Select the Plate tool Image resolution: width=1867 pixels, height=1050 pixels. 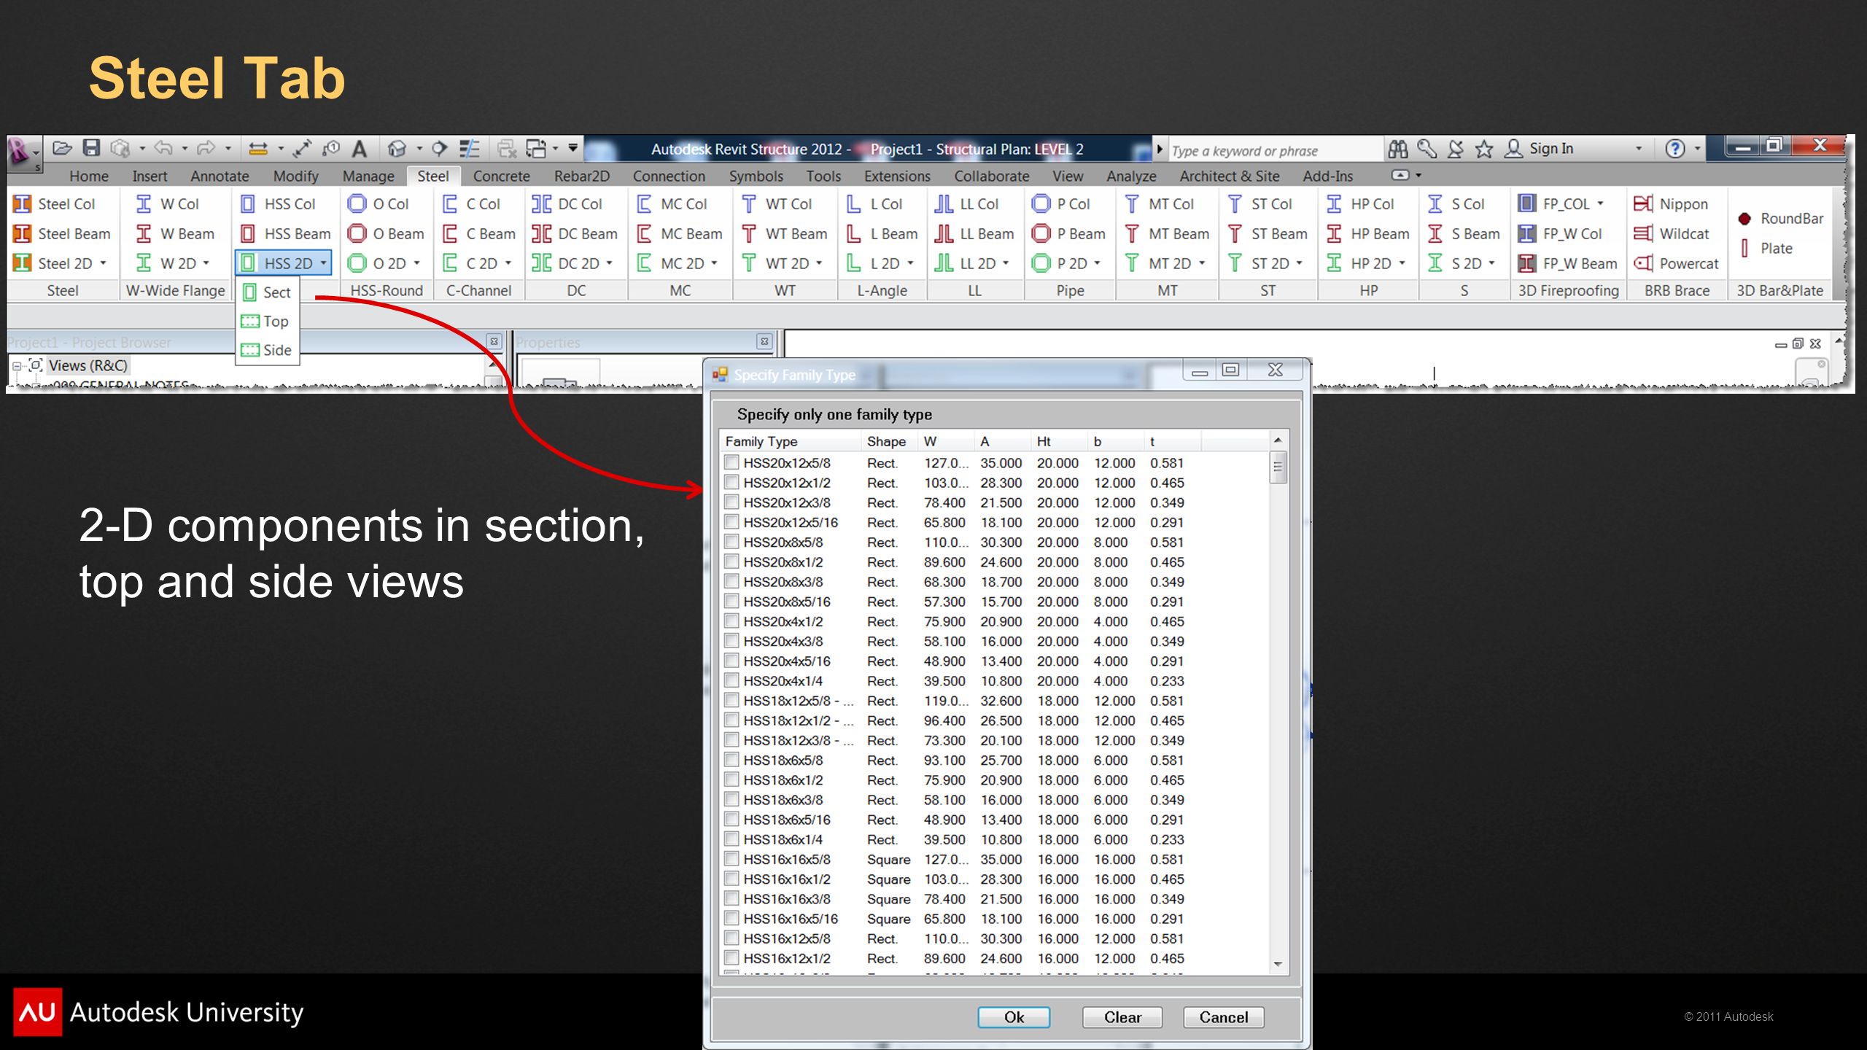tap(1765, 249)
